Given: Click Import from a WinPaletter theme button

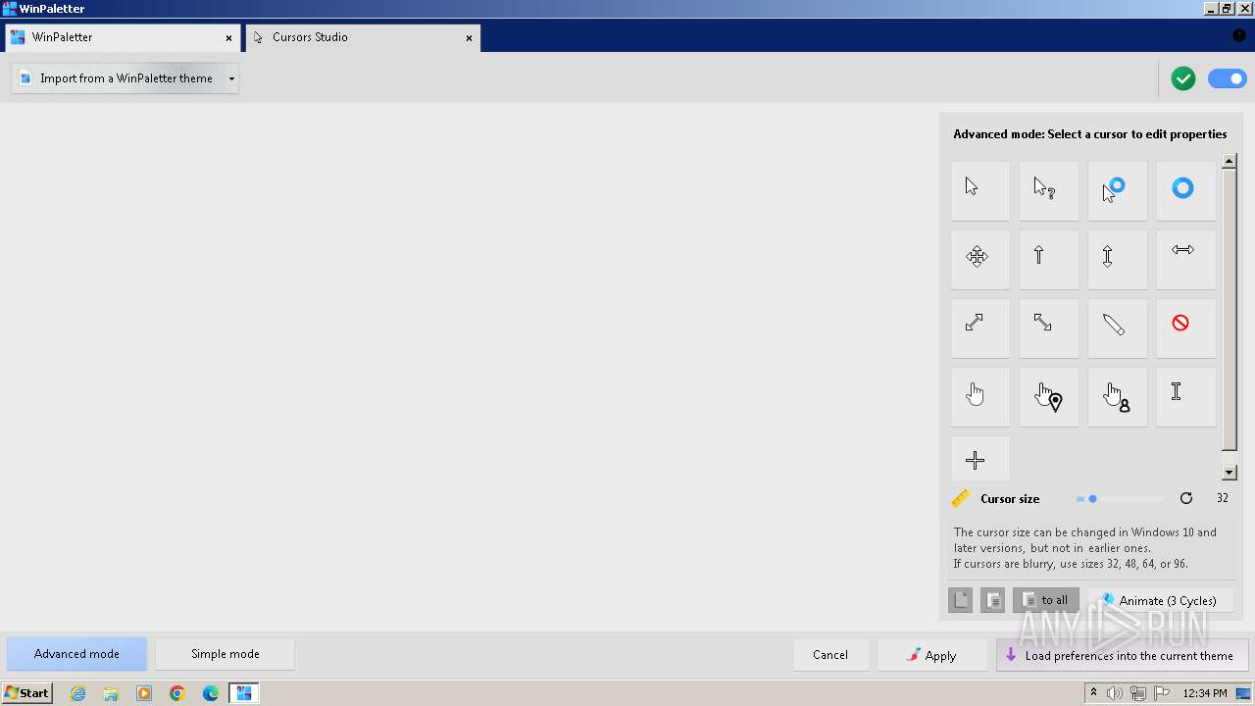Looking at the screenshot, I should coord(118,78).
